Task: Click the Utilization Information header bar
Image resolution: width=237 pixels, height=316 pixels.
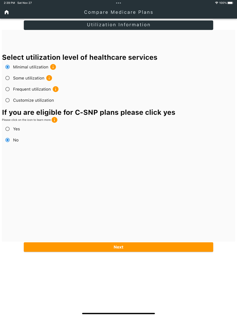Action: (118, 25)
